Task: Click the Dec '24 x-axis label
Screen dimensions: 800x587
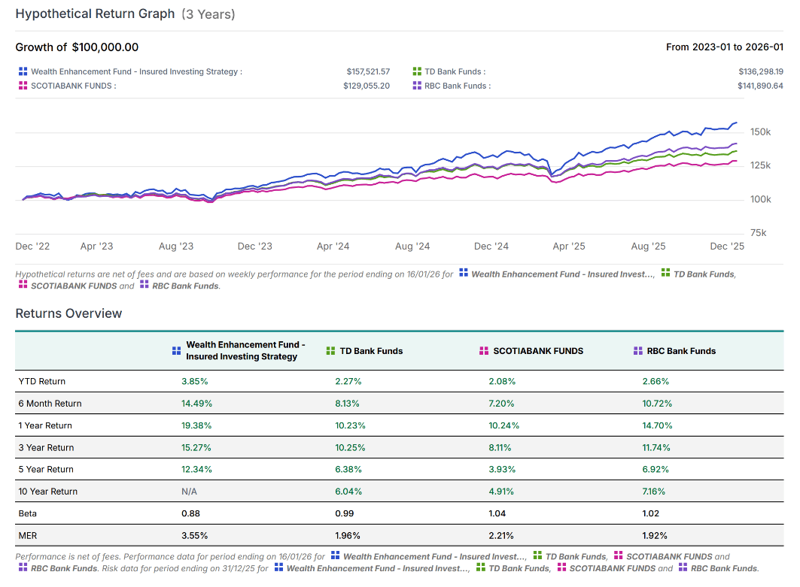Action: (x=492, y=247)
